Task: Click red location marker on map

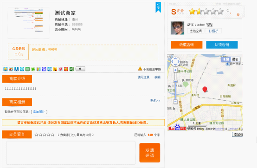Action: (205, 89)
